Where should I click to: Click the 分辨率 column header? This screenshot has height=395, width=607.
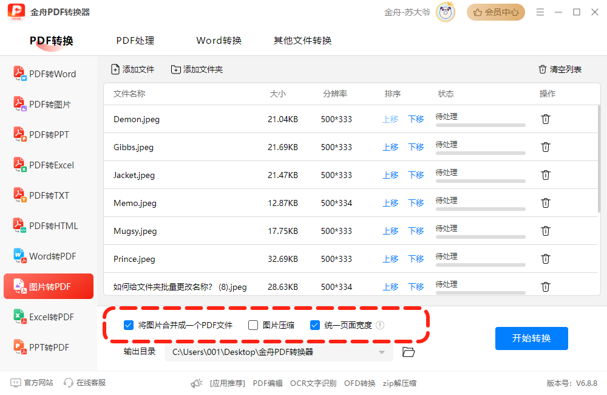point(335,94)
